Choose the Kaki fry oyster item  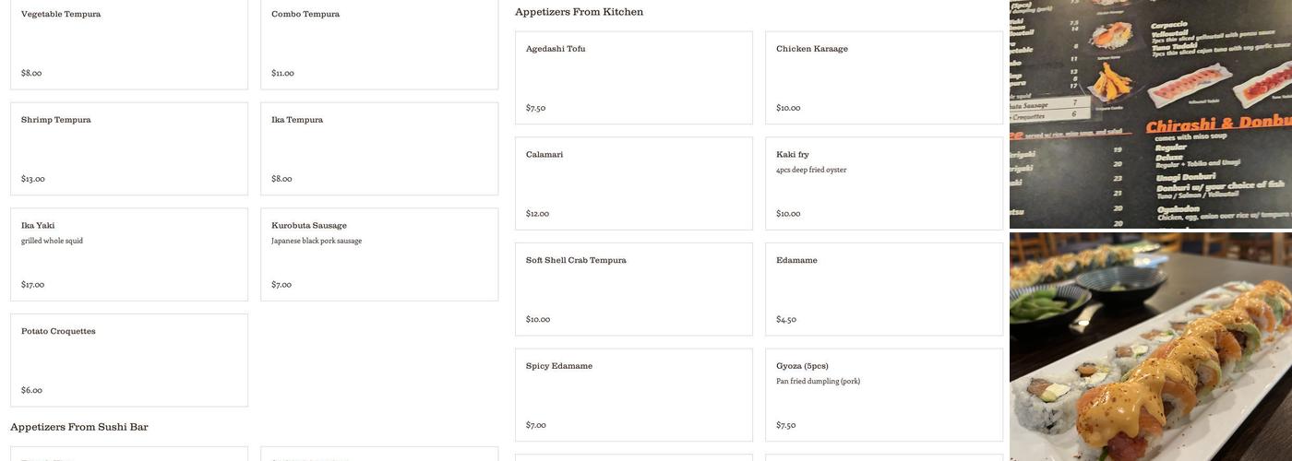click(x=884, y=183)
